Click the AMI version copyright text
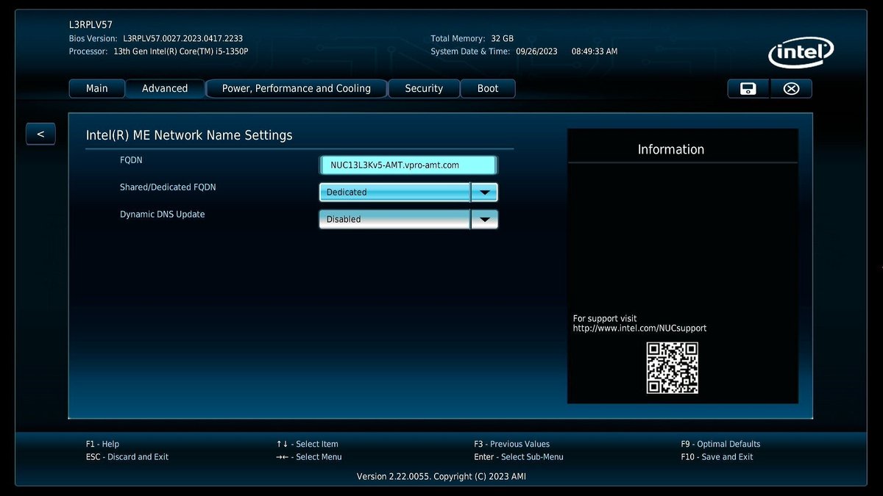The height and width of the screenshot is (496, 883). pos(441,476)
